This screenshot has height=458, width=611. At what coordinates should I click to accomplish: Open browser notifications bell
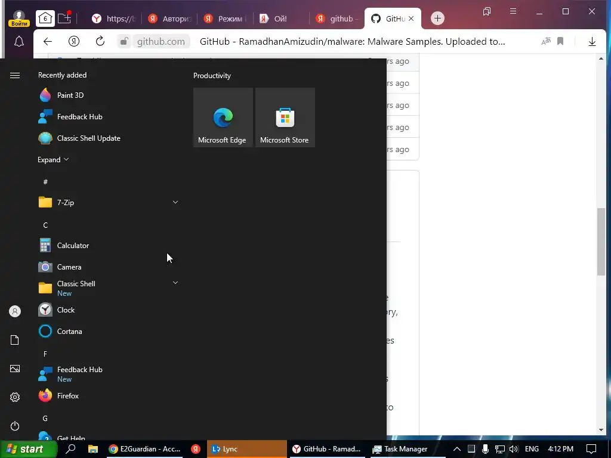tap(18, 41)
